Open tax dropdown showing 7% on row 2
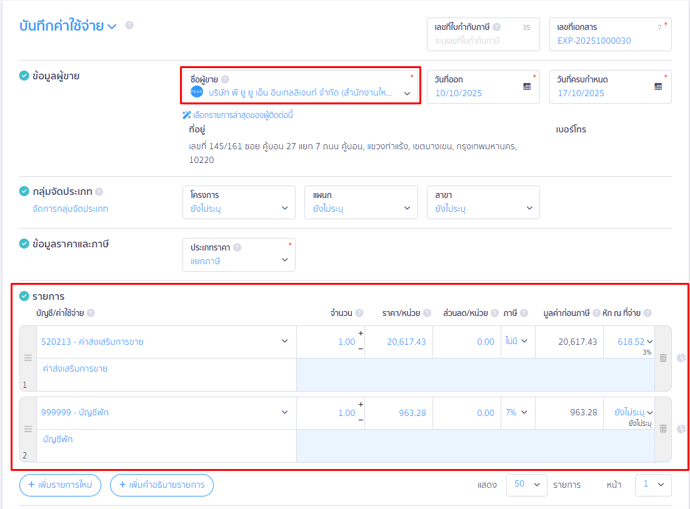 tap(517, 412)
